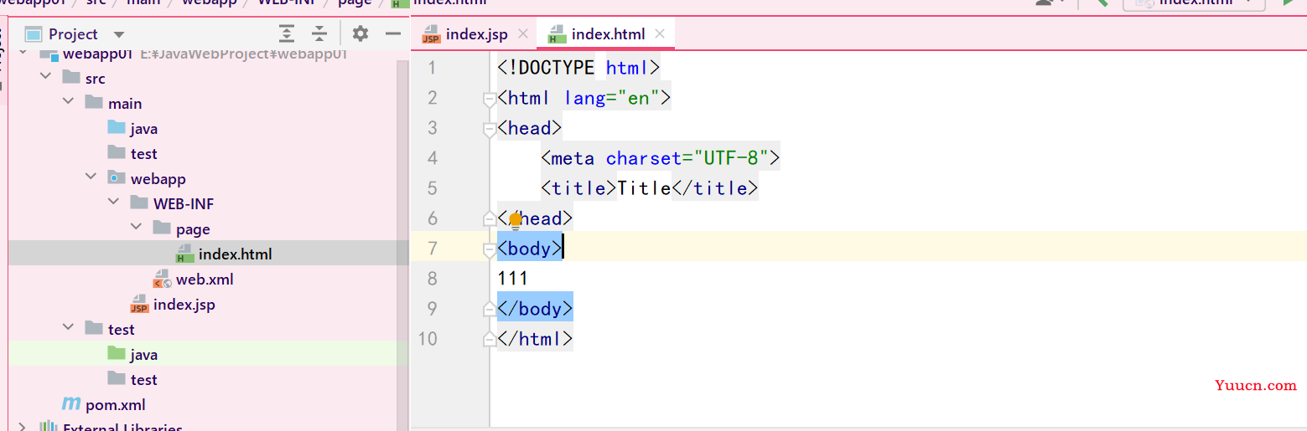Select the src folder icon in the tree
The height and width of the screenshot is (431, 1307).
tap(71, 78)
